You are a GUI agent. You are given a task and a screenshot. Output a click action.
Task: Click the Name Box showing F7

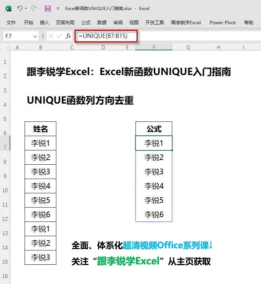tap(18, 36)
